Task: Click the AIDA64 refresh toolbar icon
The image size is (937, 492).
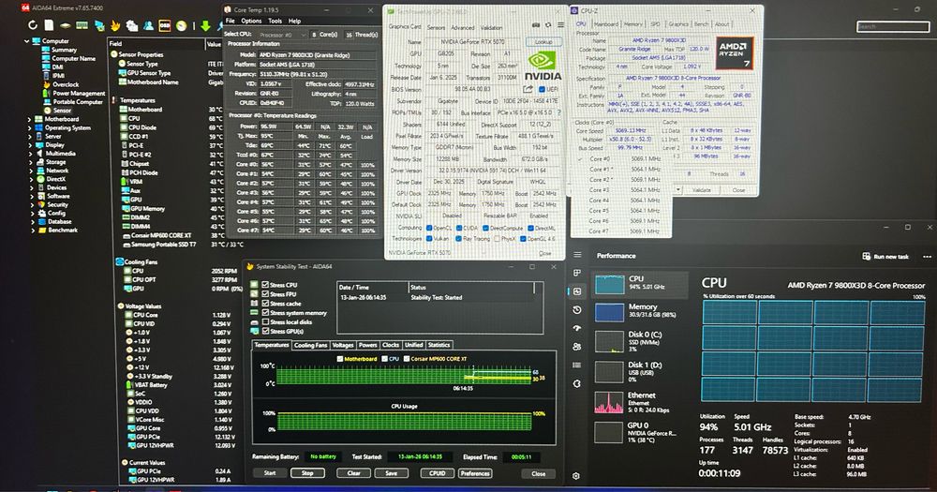Action: coord(32,25)
